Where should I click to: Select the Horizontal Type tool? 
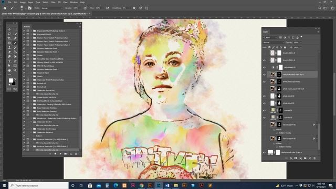tap(9, 61)
